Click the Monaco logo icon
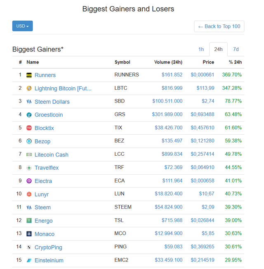The height and width of the screenshot is (269, 264). 29,234
